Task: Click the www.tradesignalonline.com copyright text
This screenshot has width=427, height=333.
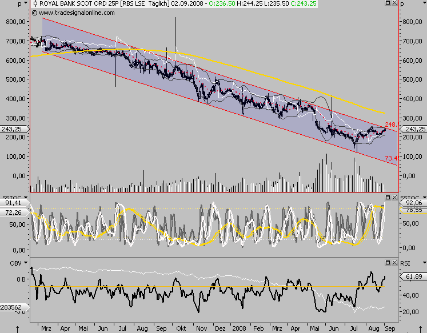Action: point(73,13)
